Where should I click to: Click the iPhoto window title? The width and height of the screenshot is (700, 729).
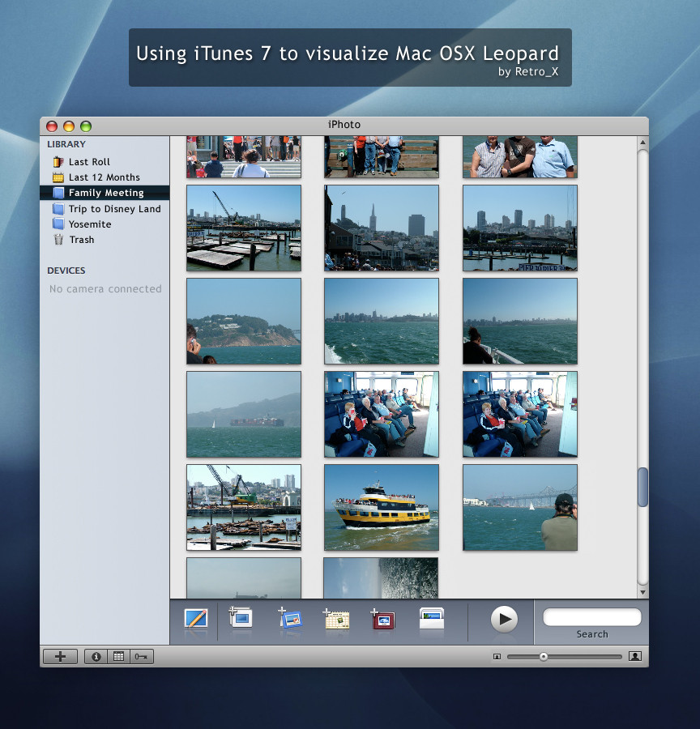[344, 125]
